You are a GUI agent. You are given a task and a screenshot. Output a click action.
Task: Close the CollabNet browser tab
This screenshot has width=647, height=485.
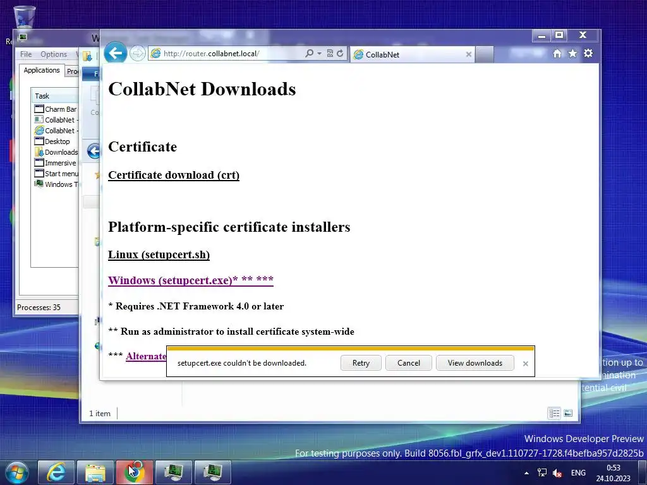[468, 54]
